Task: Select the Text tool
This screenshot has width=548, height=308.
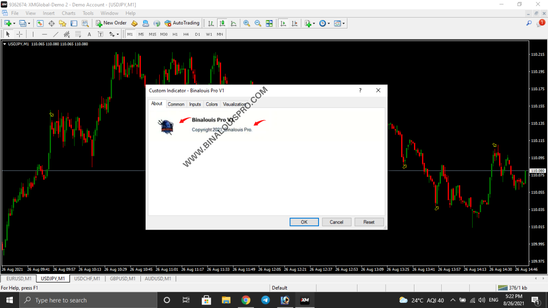Action: click(x=89, y=34)
